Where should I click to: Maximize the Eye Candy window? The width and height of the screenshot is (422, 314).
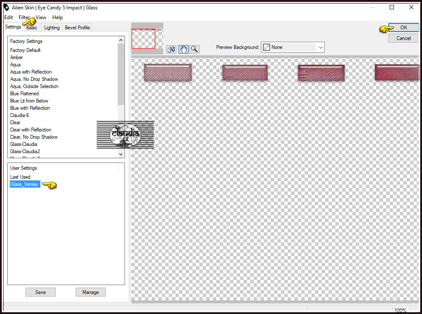click(392, 7)
